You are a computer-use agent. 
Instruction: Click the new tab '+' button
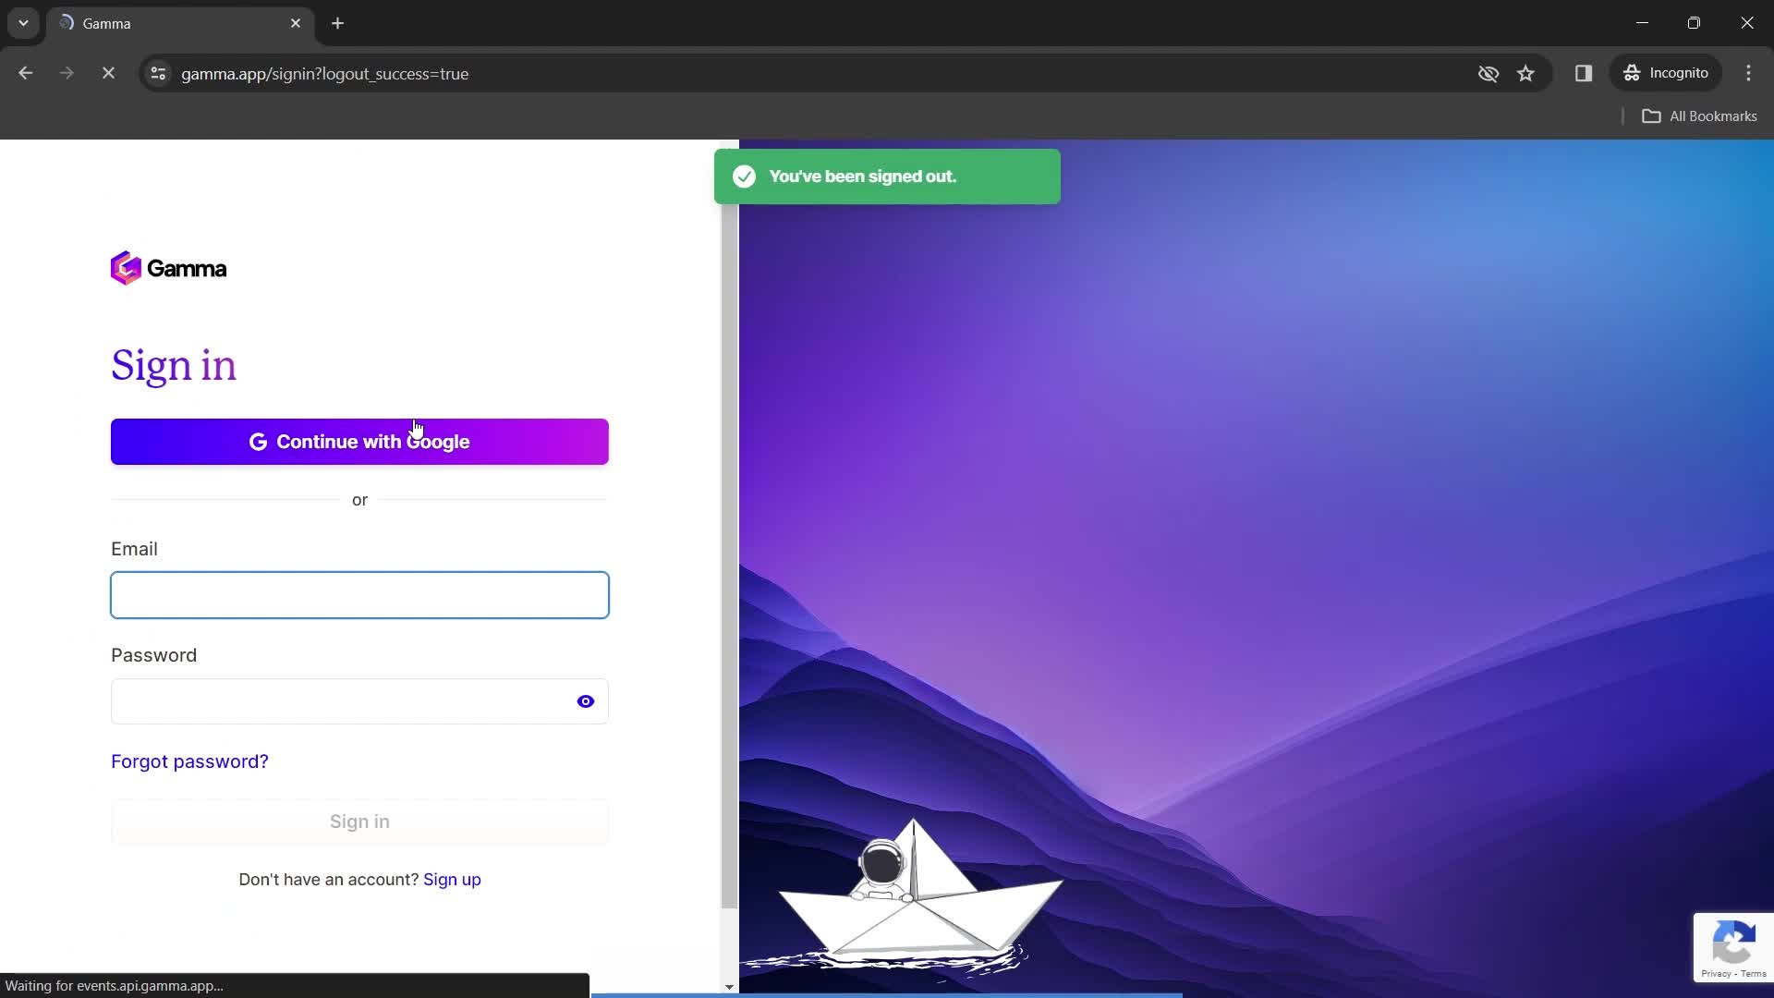[337, 23]
